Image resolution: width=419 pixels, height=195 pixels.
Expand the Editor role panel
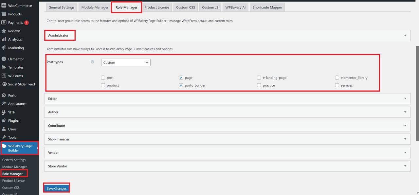coord(227,98)
